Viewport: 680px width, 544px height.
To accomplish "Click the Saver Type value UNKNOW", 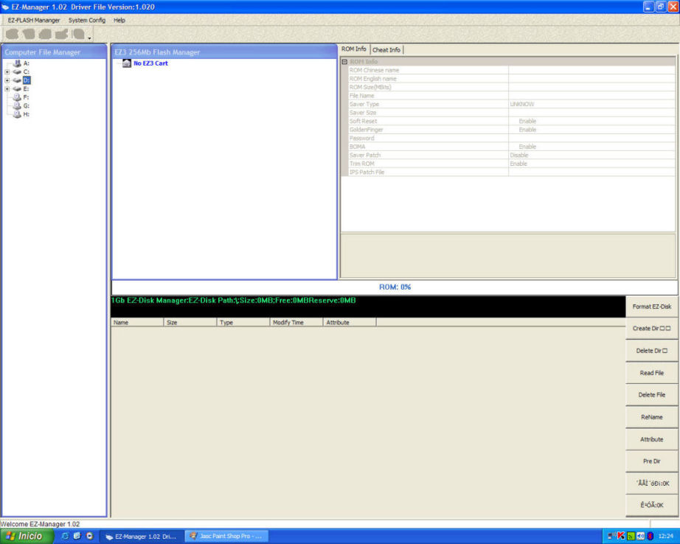I will pos(521,105).
